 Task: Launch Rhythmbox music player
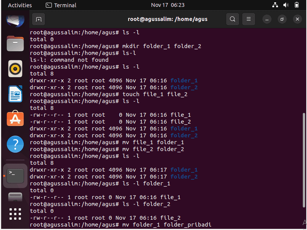coord(15,69)
